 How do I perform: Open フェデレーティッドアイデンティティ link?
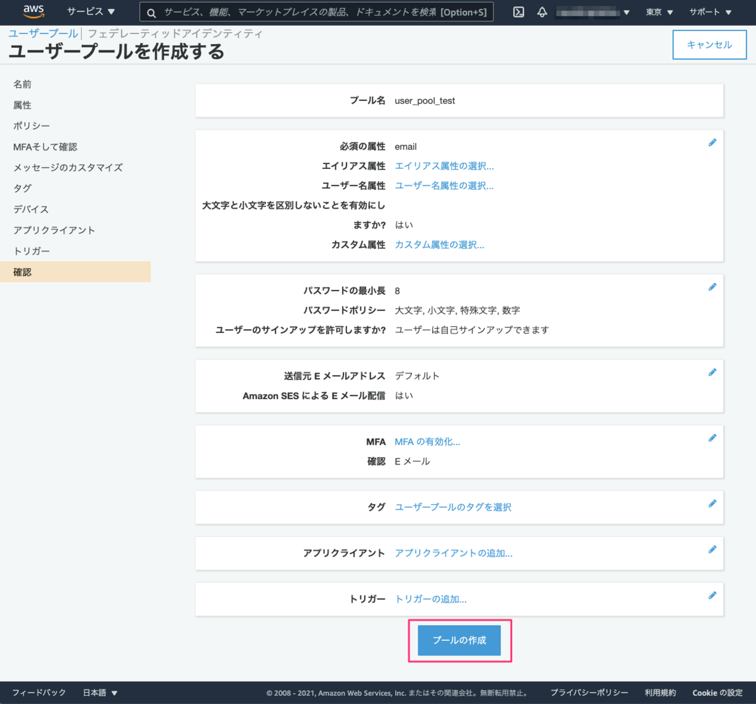point(175,33)
